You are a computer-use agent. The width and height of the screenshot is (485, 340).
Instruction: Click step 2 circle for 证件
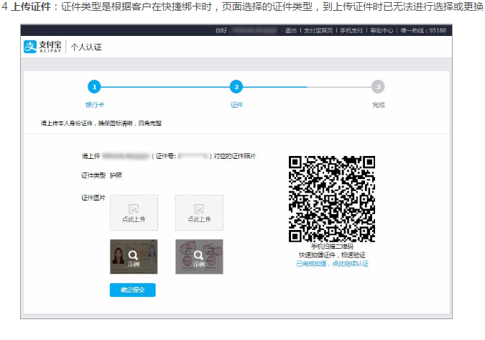236,87
